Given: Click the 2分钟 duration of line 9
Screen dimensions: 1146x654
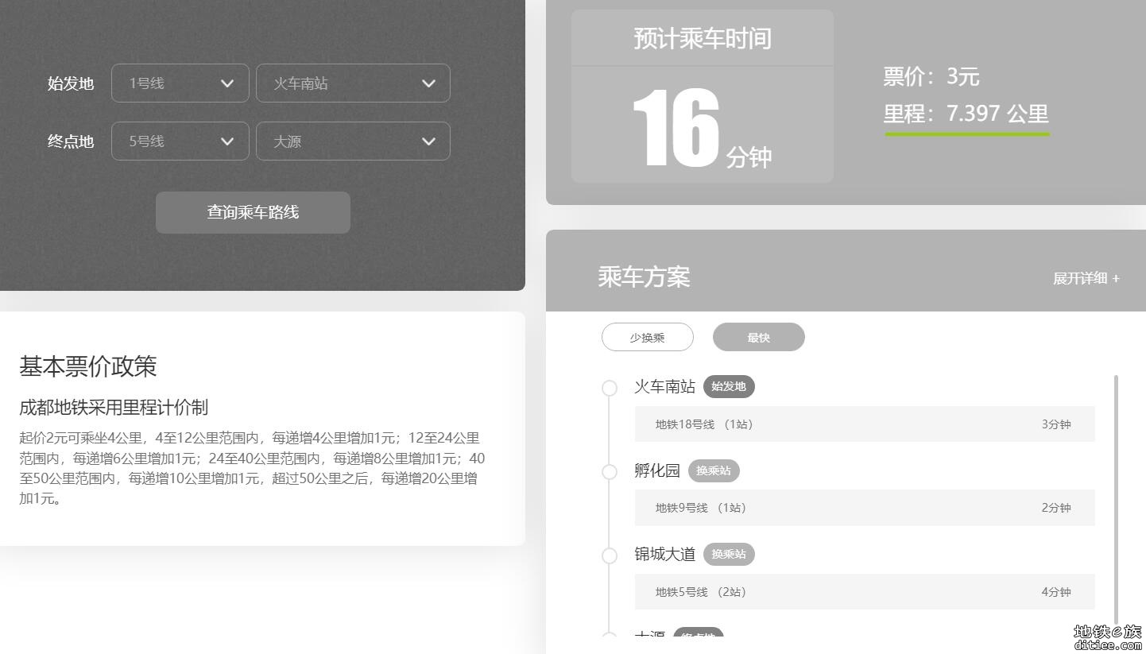Looking at the screenshot, I should click(1056, 508).
